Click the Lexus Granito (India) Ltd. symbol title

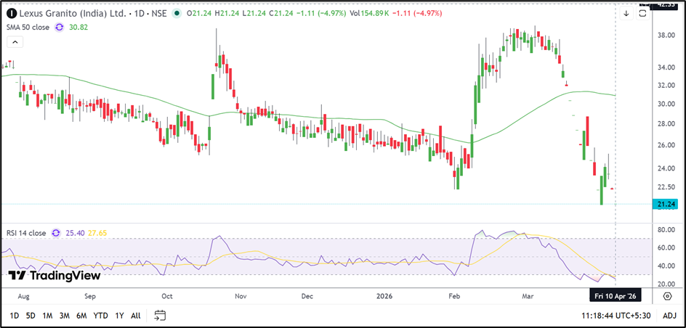(69, 13)
